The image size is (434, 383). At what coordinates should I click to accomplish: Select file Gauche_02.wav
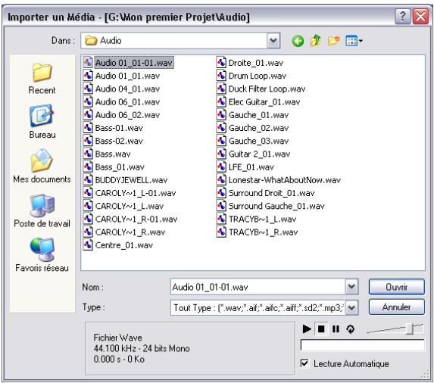tap(253, 128)
